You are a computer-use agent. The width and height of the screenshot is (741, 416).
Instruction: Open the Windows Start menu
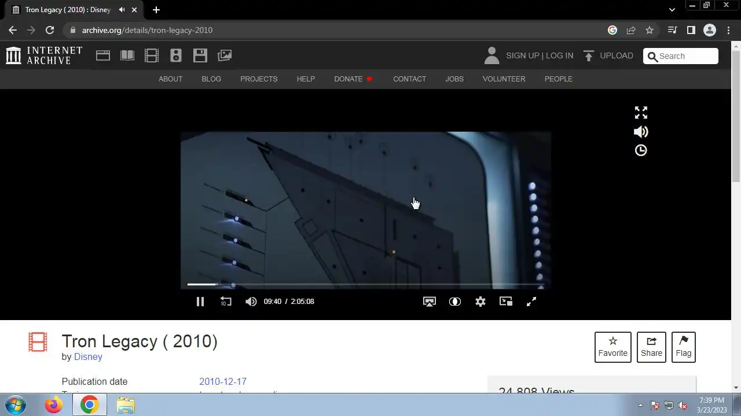[x=16, y=405]
